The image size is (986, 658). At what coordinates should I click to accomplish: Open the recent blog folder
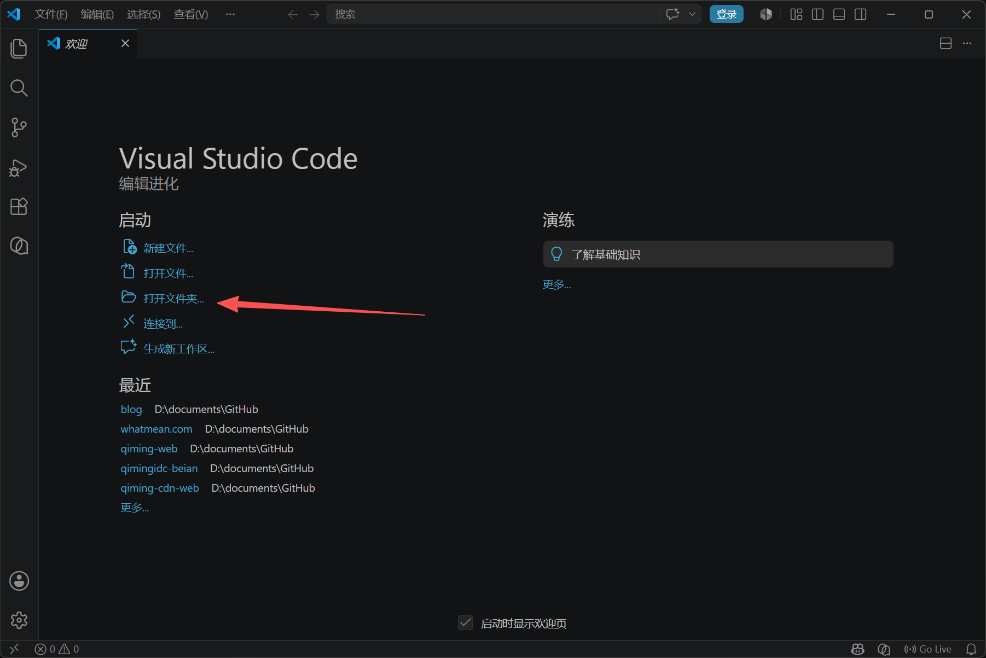click(131, 409)
